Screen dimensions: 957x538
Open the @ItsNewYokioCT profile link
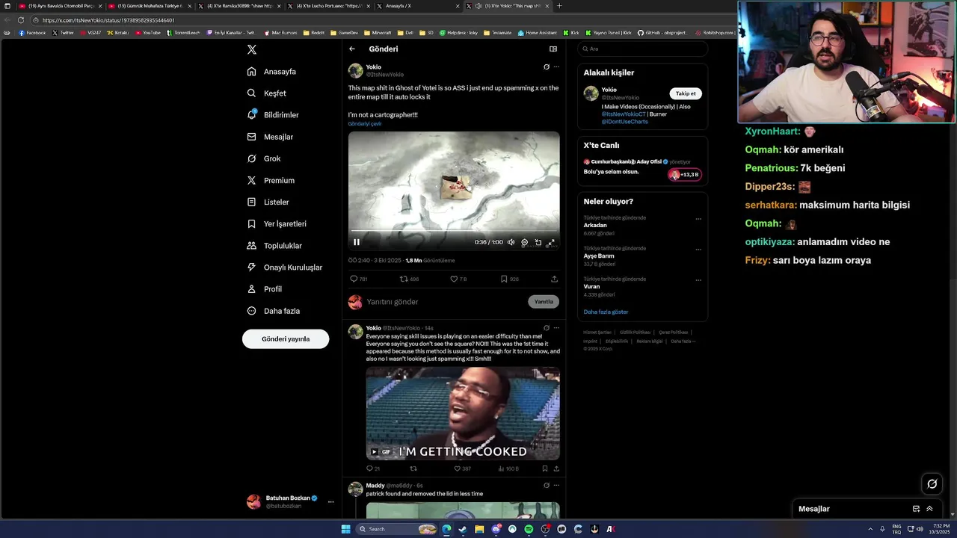[624, 114]
